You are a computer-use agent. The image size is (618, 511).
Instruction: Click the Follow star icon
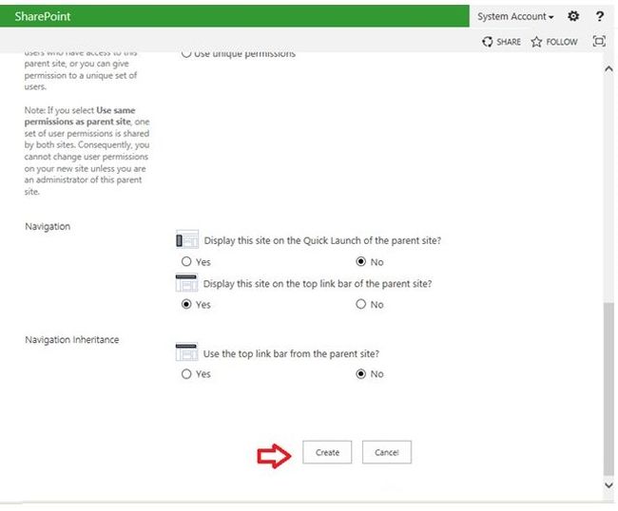(x=536, y=42)
